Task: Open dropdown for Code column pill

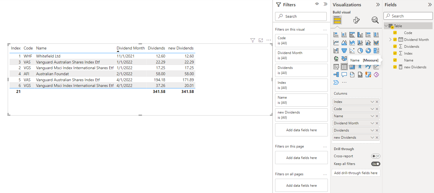Action: 372,109
